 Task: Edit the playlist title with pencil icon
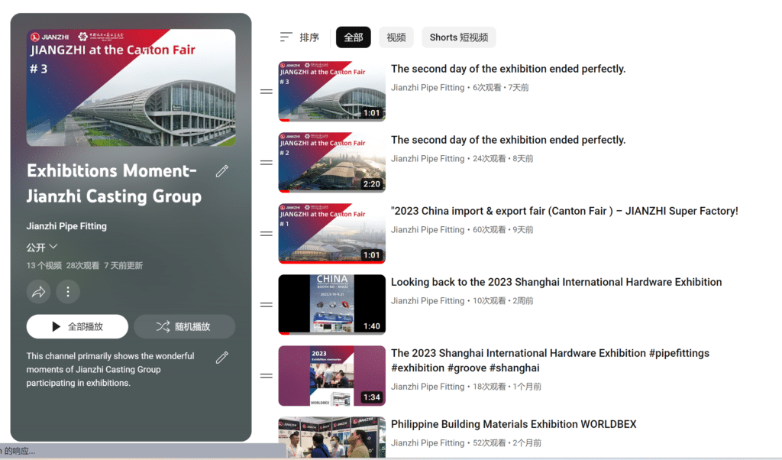click(222, 171)
